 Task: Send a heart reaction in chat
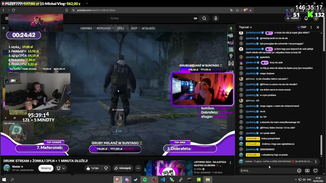tap(316, 171)
